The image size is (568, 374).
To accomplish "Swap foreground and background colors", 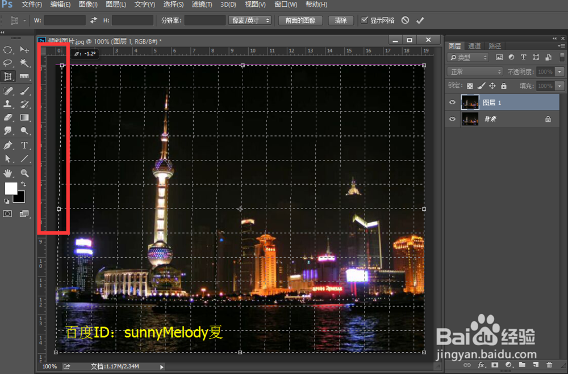I will click(x=23, y=184).
